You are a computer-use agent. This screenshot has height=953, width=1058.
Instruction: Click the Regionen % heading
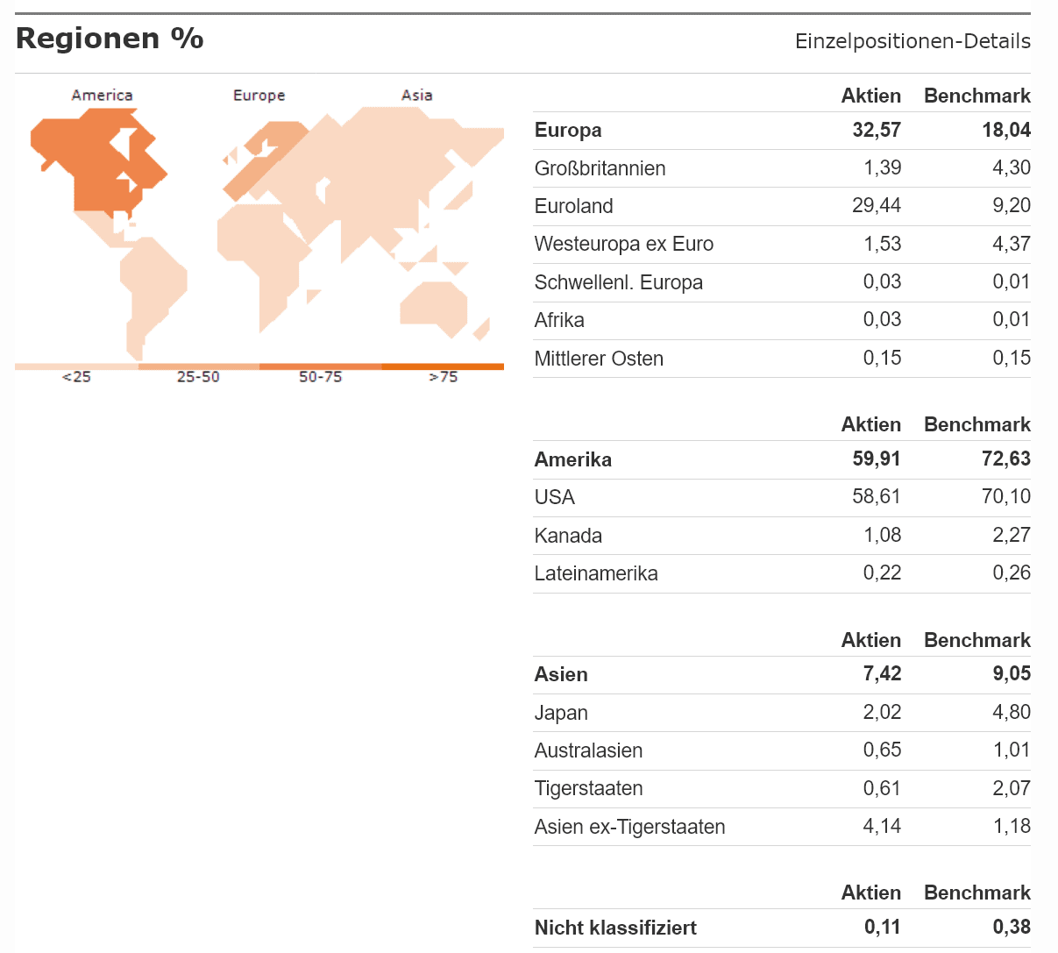click(110, 39)
